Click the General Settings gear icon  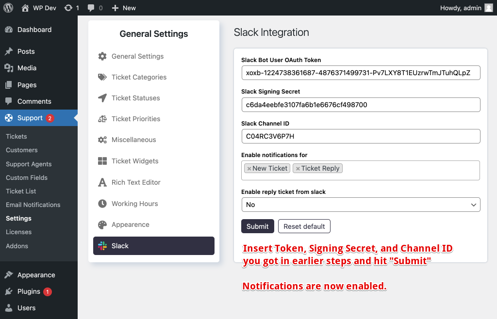click(x=102, y=56)
